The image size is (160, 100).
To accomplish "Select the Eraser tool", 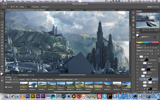I will [x=2, y=43].
